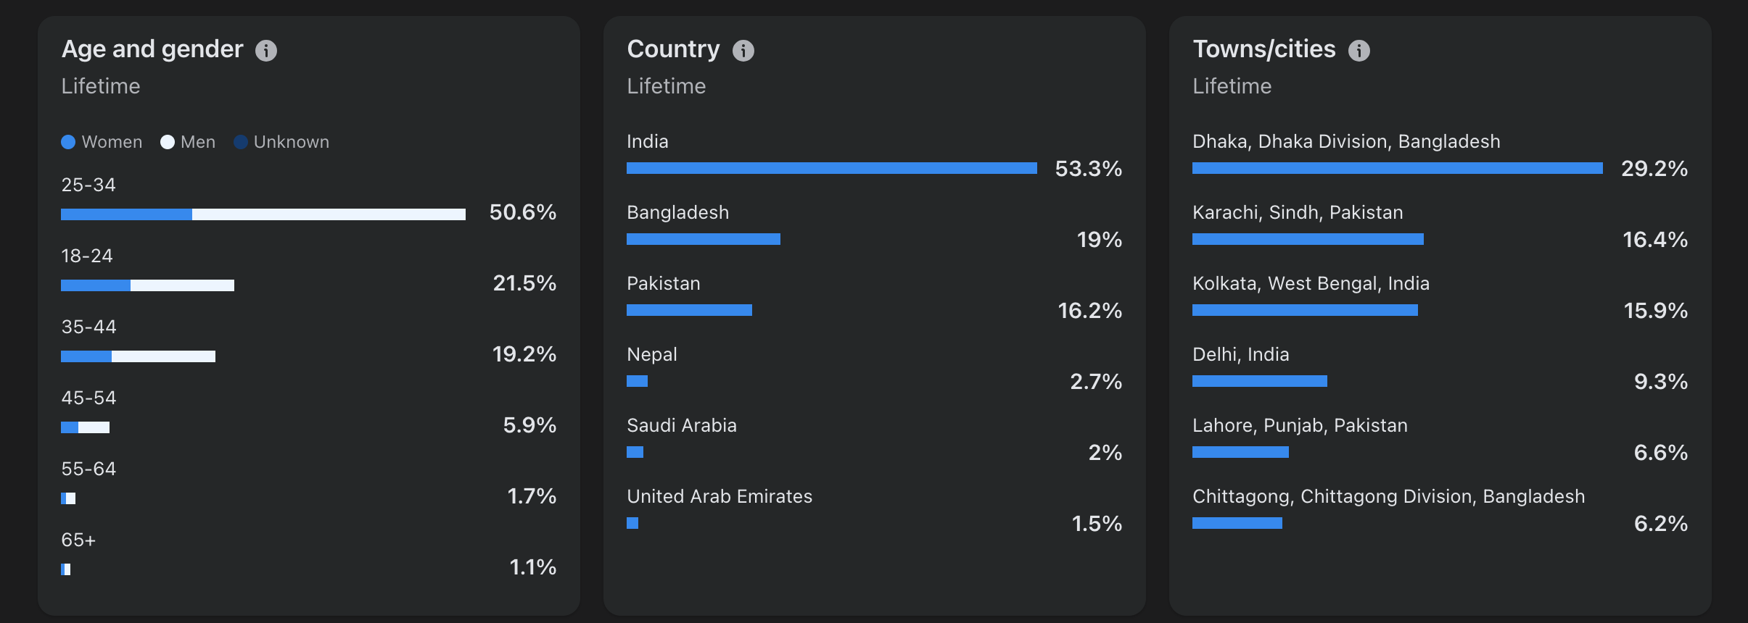This screenshot has width=1748, height=623.
Task: Select the Dhaka city bar
Action: click(x=1398, y=168)
